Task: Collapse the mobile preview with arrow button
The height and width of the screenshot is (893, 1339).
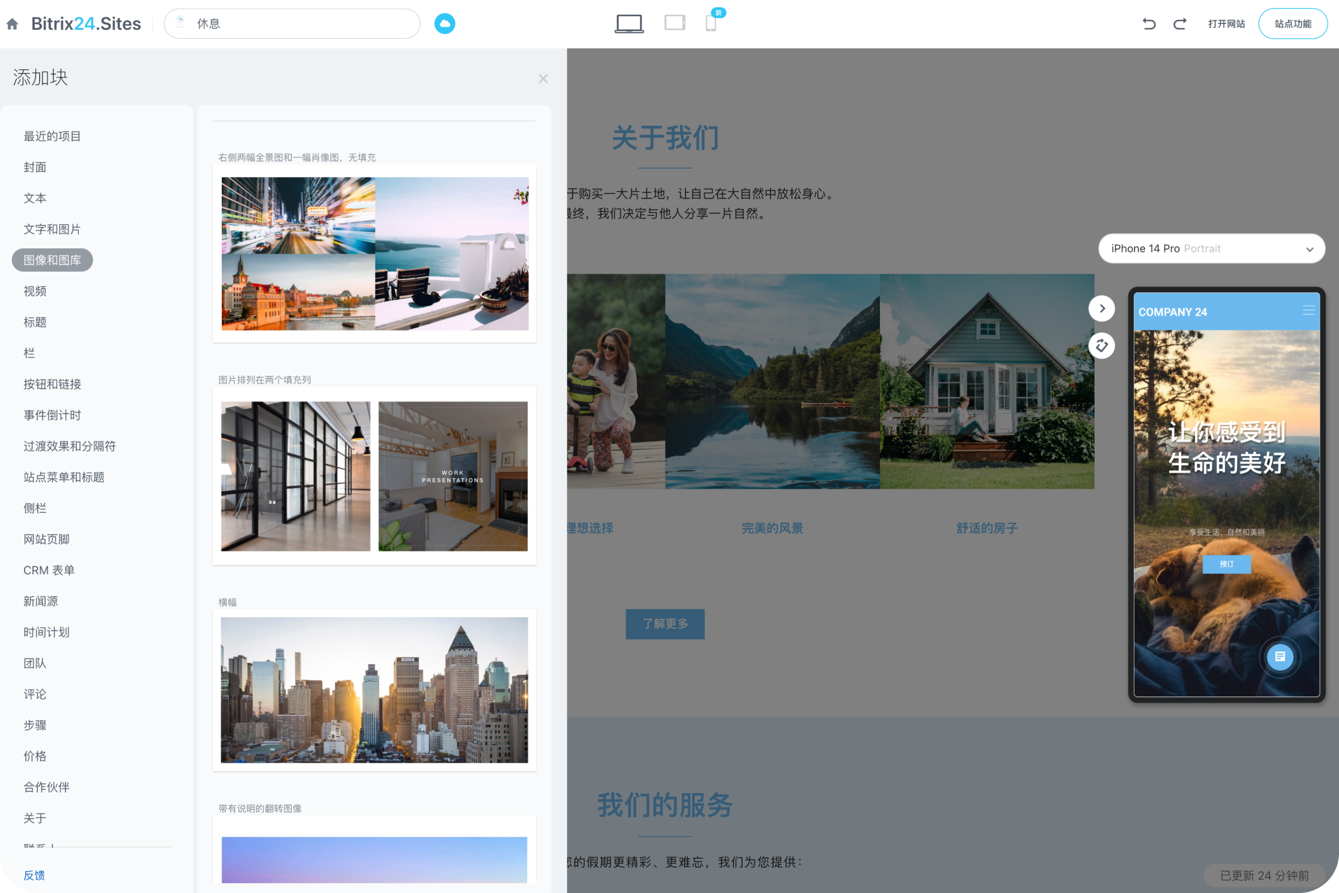Action: 1101,308
